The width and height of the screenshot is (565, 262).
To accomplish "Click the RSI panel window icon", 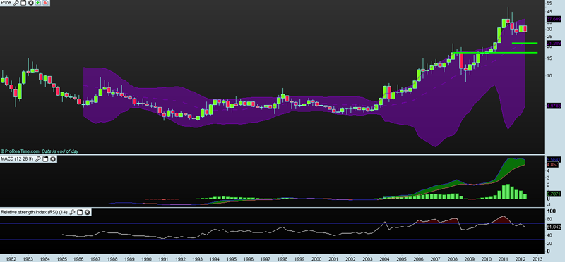I will [x=80, y=213].
